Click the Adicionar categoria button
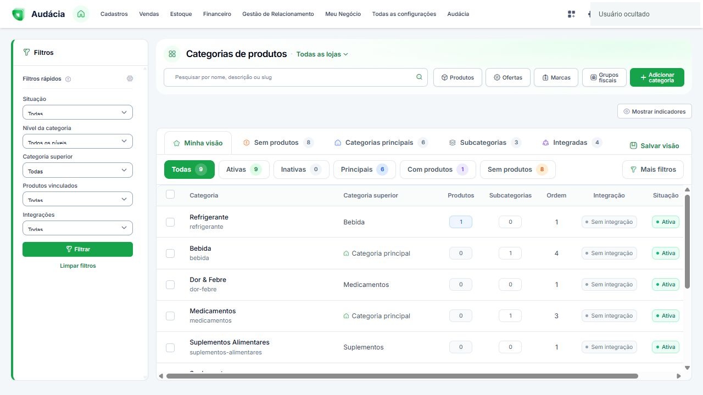The width and height of the screenshot is (703, 395). pos(657,77)
